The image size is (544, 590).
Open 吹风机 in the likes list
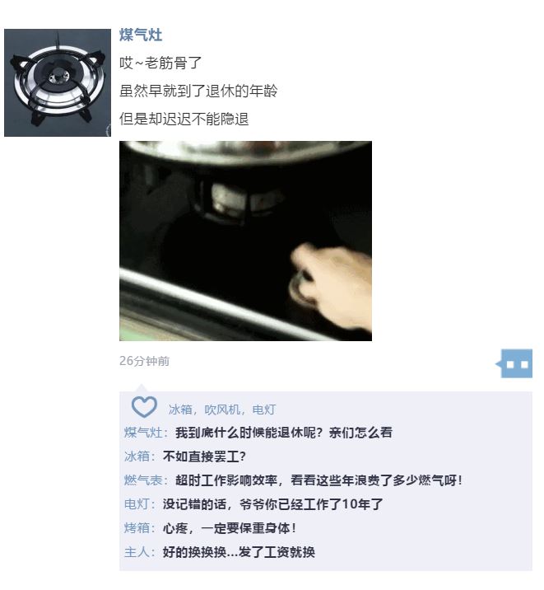[222, 410]
